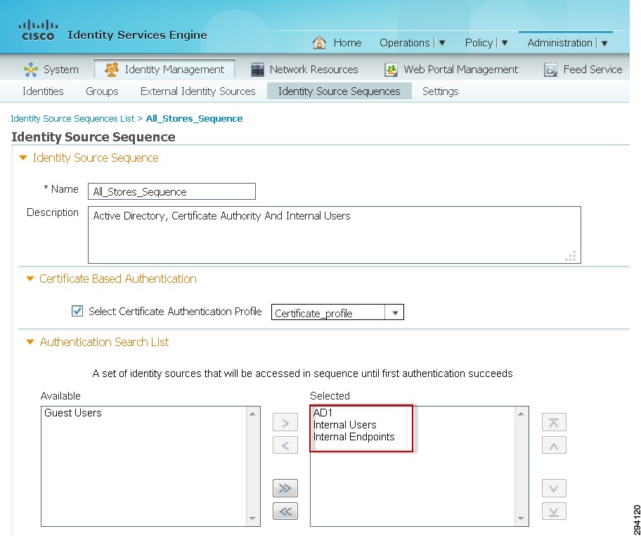Click Selected list scrollbar down arrow

[x=521, y=519]
